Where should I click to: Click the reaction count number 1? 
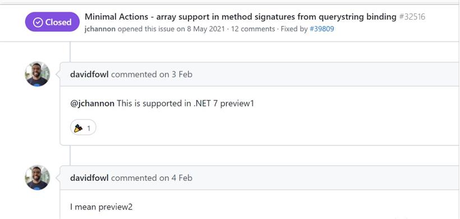point(89,128)
